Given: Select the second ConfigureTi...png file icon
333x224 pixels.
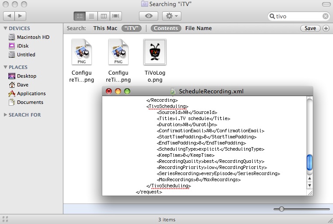Looking at the screenshot, I should point(118,52).
